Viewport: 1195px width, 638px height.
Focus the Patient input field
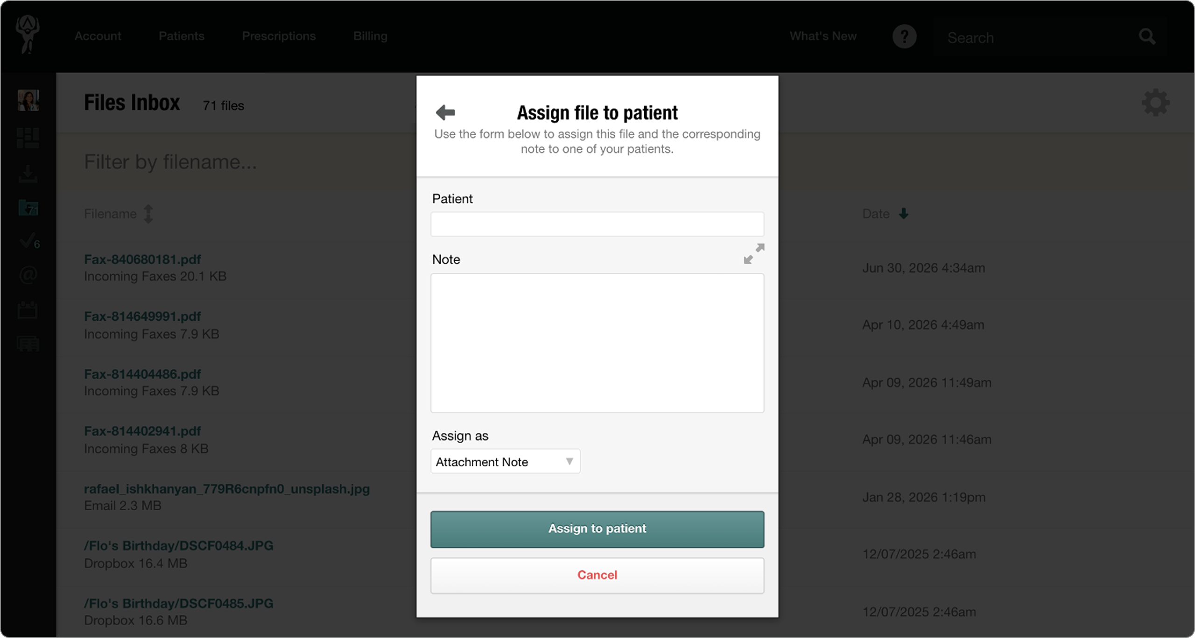[597, 224]
